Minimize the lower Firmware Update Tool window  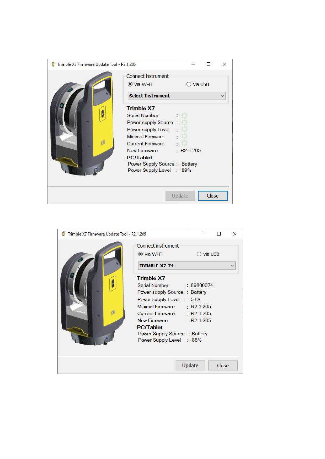point(204,234)
